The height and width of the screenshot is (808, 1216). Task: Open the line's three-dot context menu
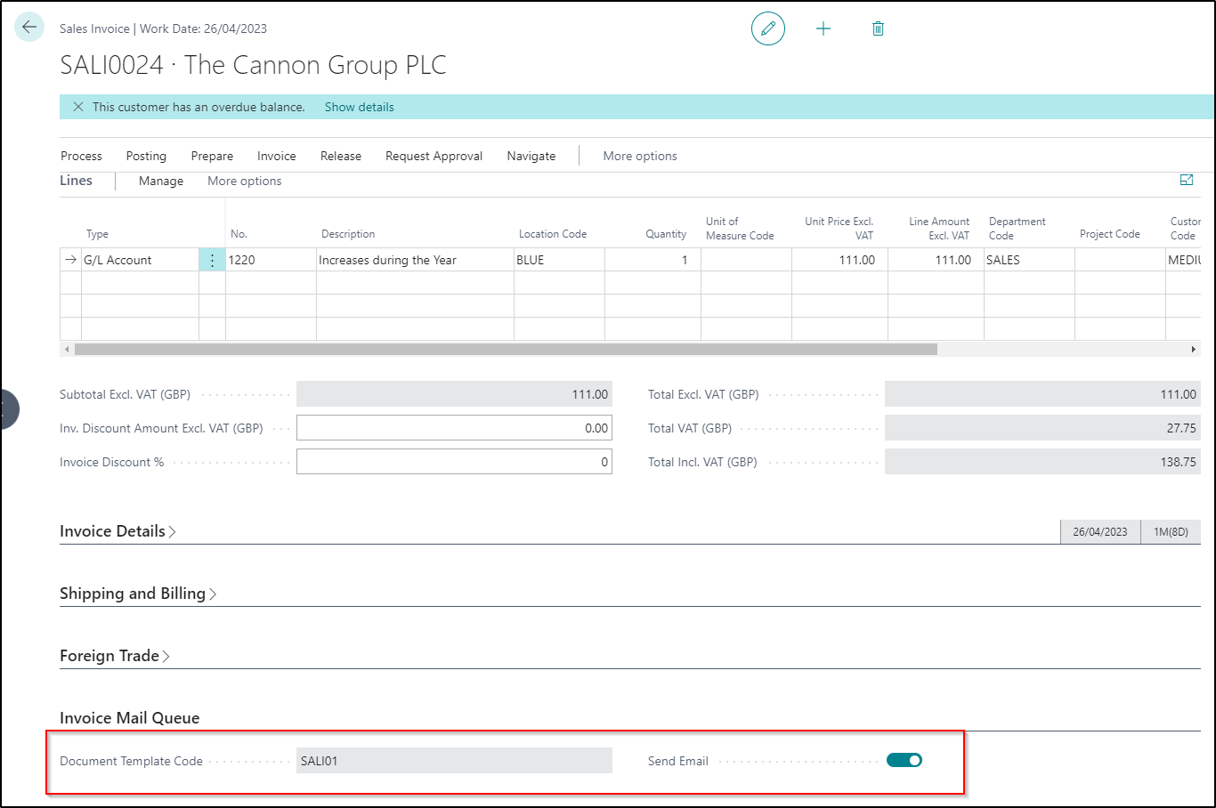click(212, 260)
